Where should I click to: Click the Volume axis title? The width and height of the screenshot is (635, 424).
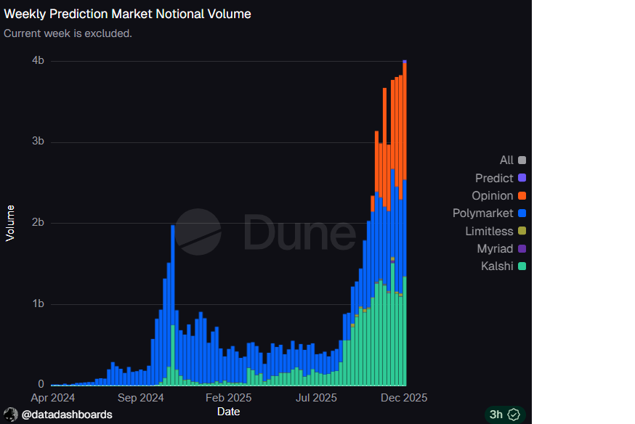pyautogui.click(x=10, y=224)
